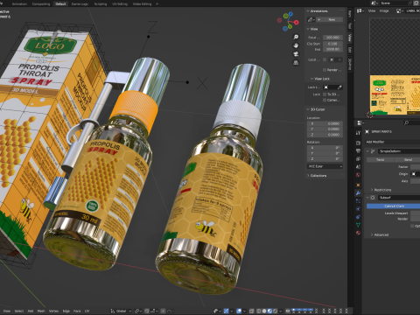The width and height of the screenshot is (420, 315).
Task: Open the Modifiers wrench tab icon
Action: click(358, 193)
